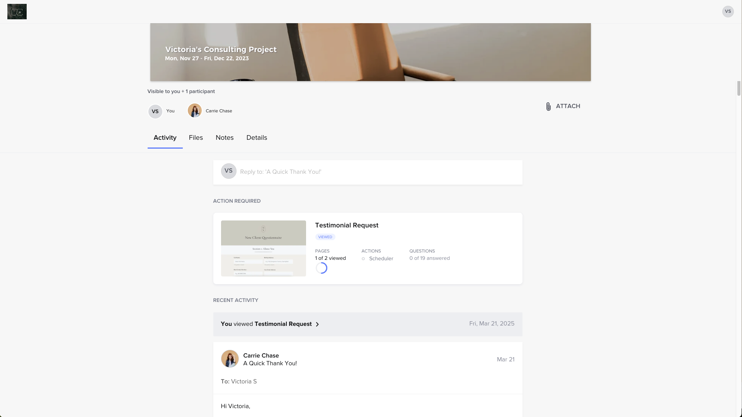Select the Activity tab

tap(165, 138)
